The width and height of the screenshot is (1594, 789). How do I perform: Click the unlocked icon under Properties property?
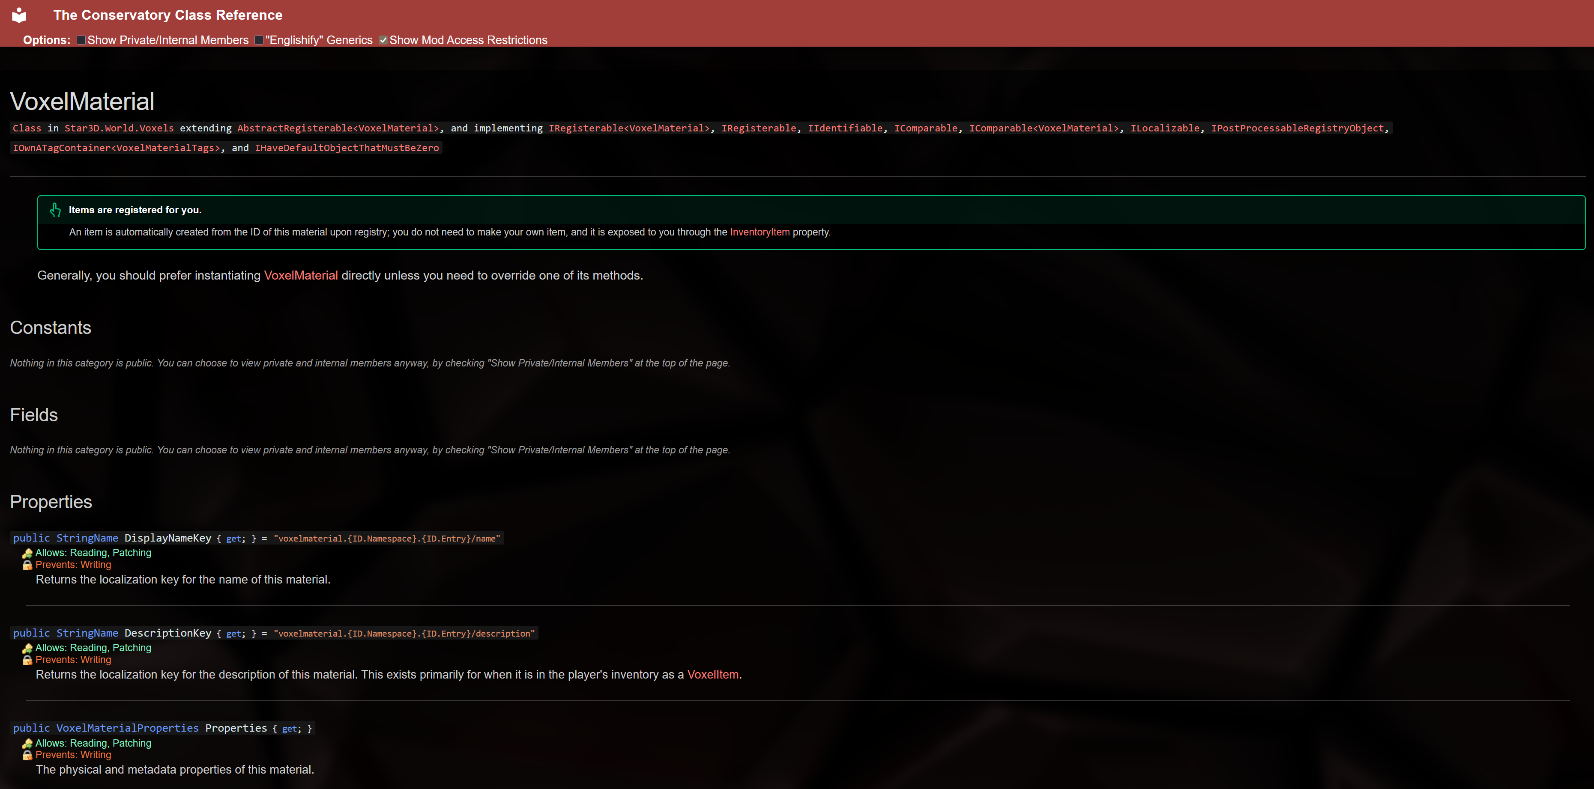click(27, 743)
